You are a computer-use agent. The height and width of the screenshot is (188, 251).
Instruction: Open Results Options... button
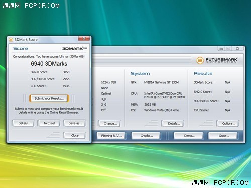coord(228,124)
